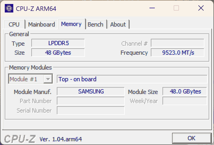Image resolution: width=214 pixels, height=145 pixels.
Task: Switch to the CPU tab
Action: [x=14, y=24]
